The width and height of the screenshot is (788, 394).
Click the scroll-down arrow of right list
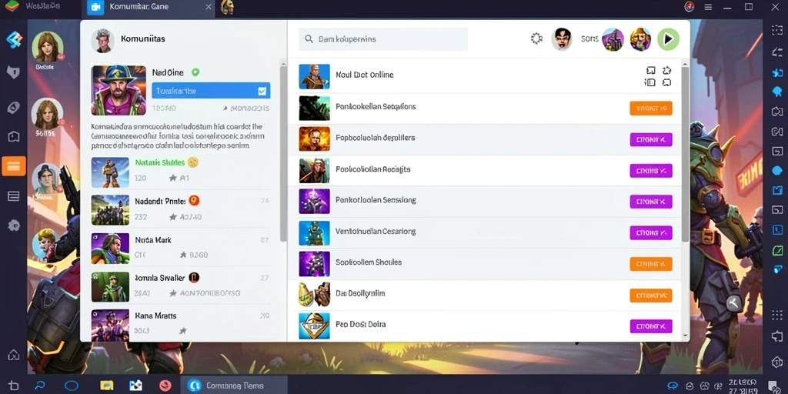coord(685,335)
